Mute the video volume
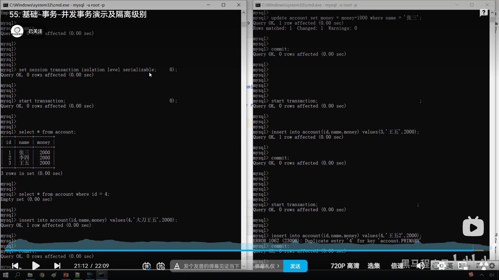Screen dimensions: 499x280 (420, 266)
